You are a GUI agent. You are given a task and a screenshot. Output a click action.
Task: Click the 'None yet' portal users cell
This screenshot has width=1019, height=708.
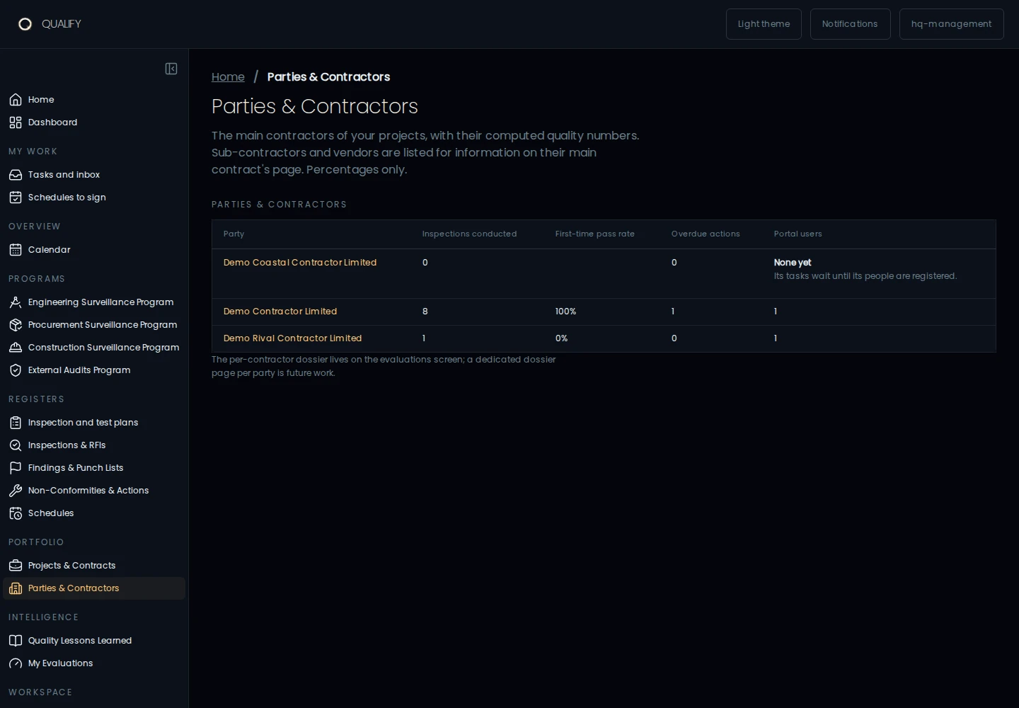793,263
